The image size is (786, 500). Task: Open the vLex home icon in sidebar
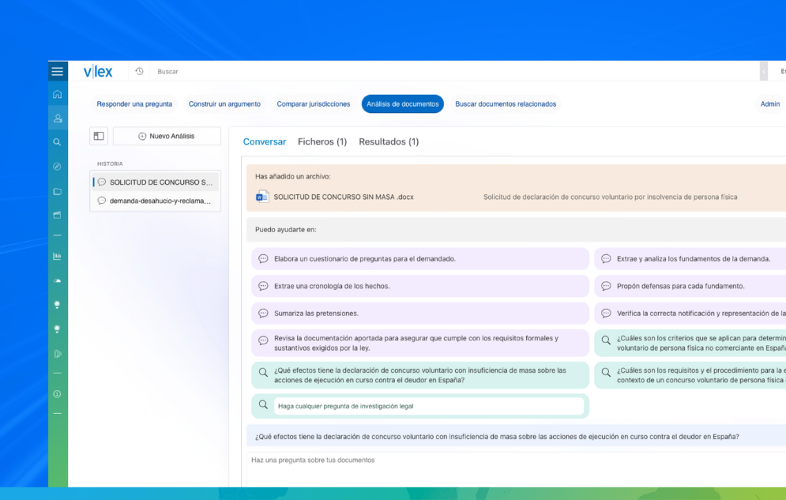[x=57, y=93]
